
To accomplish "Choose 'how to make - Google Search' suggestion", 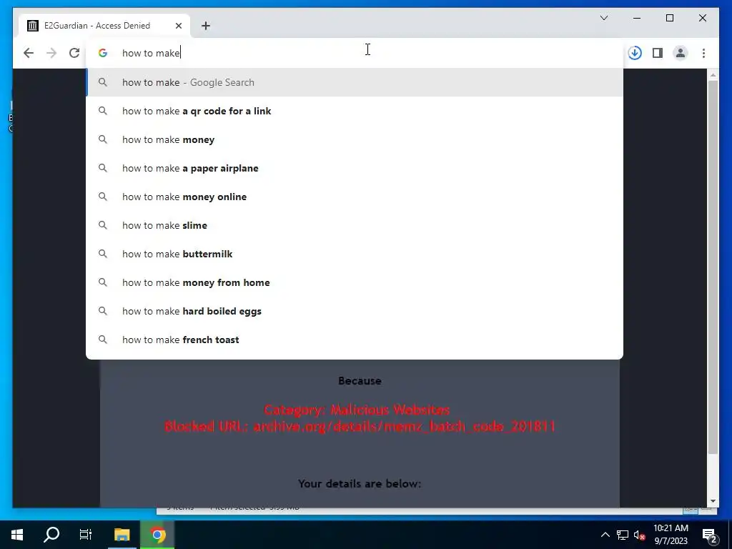I will pos(355,82).
